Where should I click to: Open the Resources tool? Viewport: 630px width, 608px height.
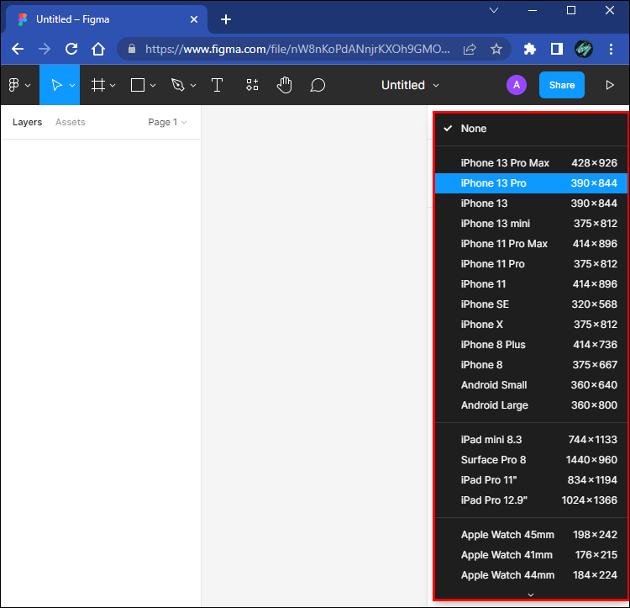tap(252, 85)
